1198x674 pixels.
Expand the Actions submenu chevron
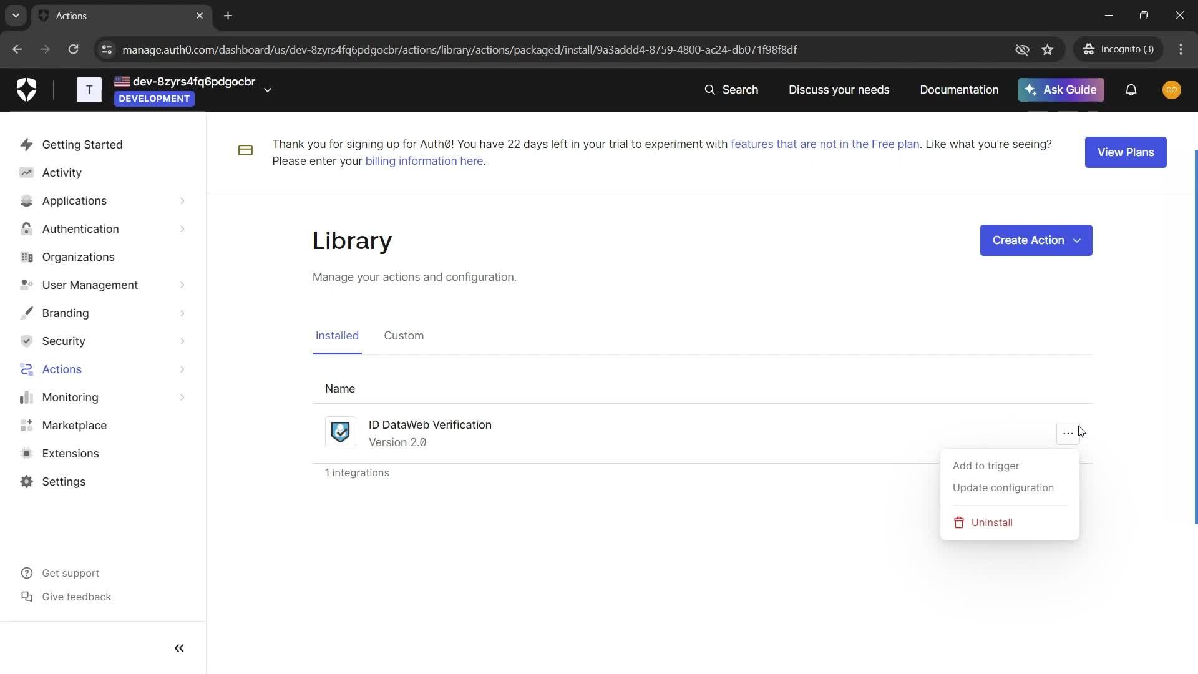[182, 369]
